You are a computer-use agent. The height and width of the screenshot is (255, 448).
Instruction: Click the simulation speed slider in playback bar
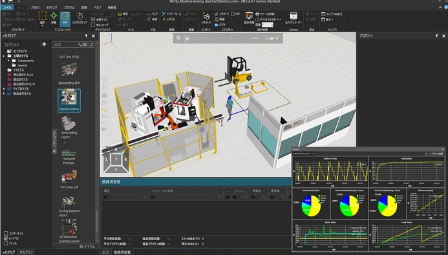coord(255,38)
